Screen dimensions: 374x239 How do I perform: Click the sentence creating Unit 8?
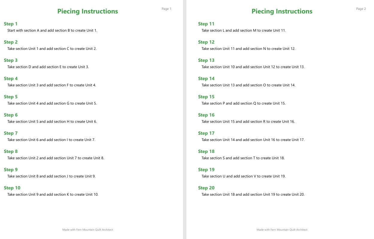click(56, 158)
